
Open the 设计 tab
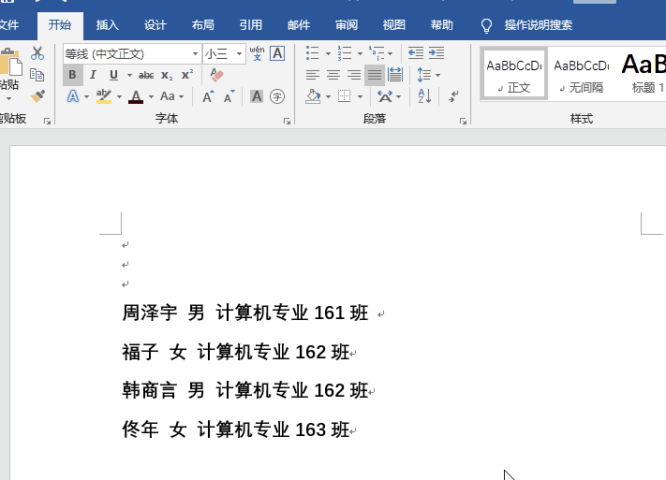click(x=155, y=25)
